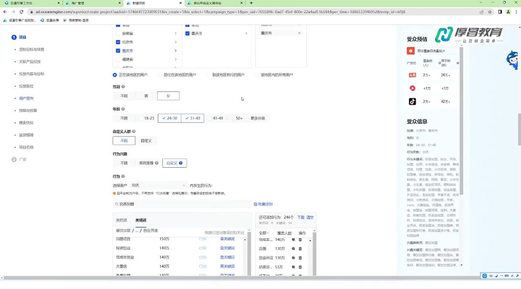Bookmark this page with the star icon
521x289 pixels.
(490, 12)
